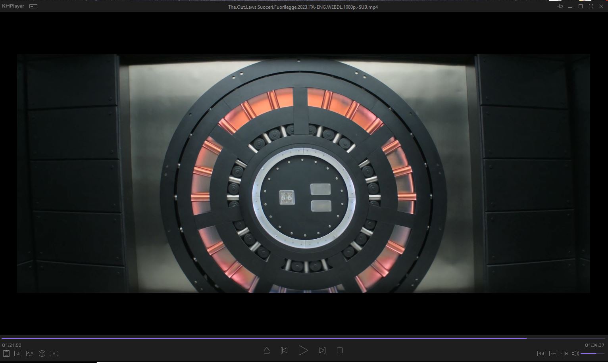608x363 pixels.
Task: Open the KMPlayer main menu
Action: tap(13, 6)
